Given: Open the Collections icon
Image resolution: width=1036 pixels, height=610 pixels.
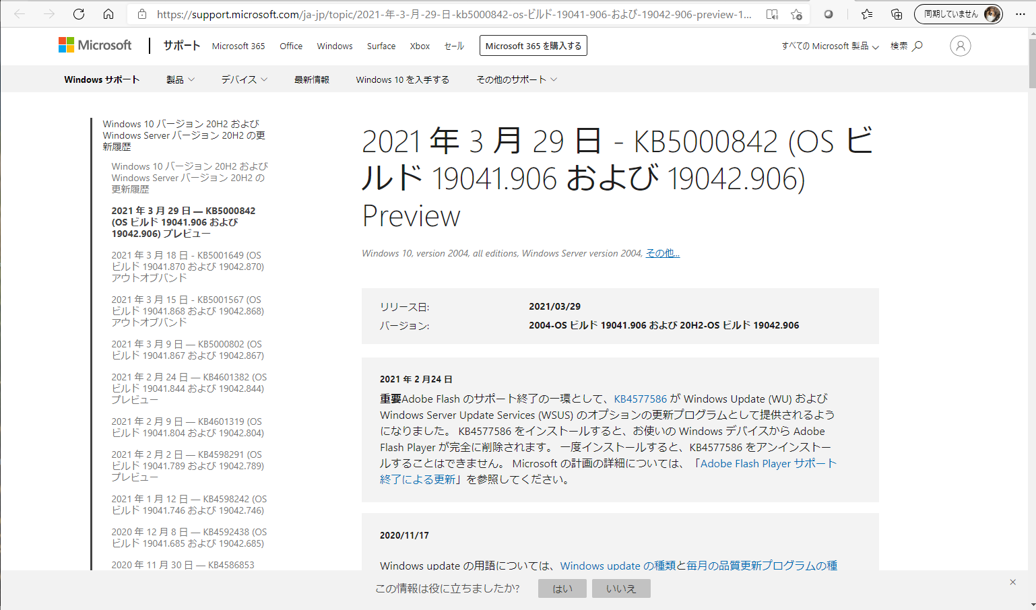Looking at the screenshot, I should click(897, 14).
